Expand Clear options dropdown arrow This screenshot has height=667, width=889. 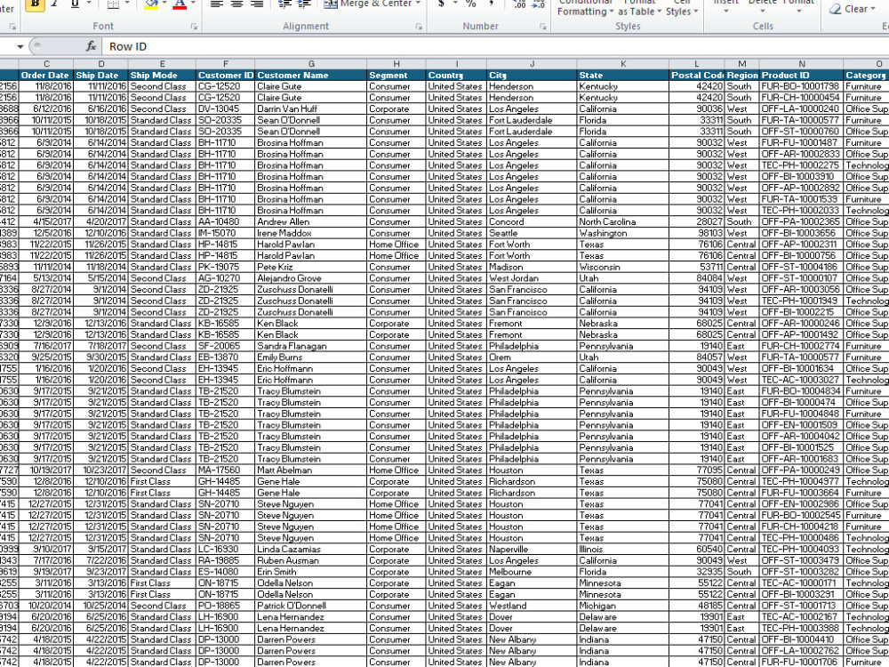[x=874, y=10]
